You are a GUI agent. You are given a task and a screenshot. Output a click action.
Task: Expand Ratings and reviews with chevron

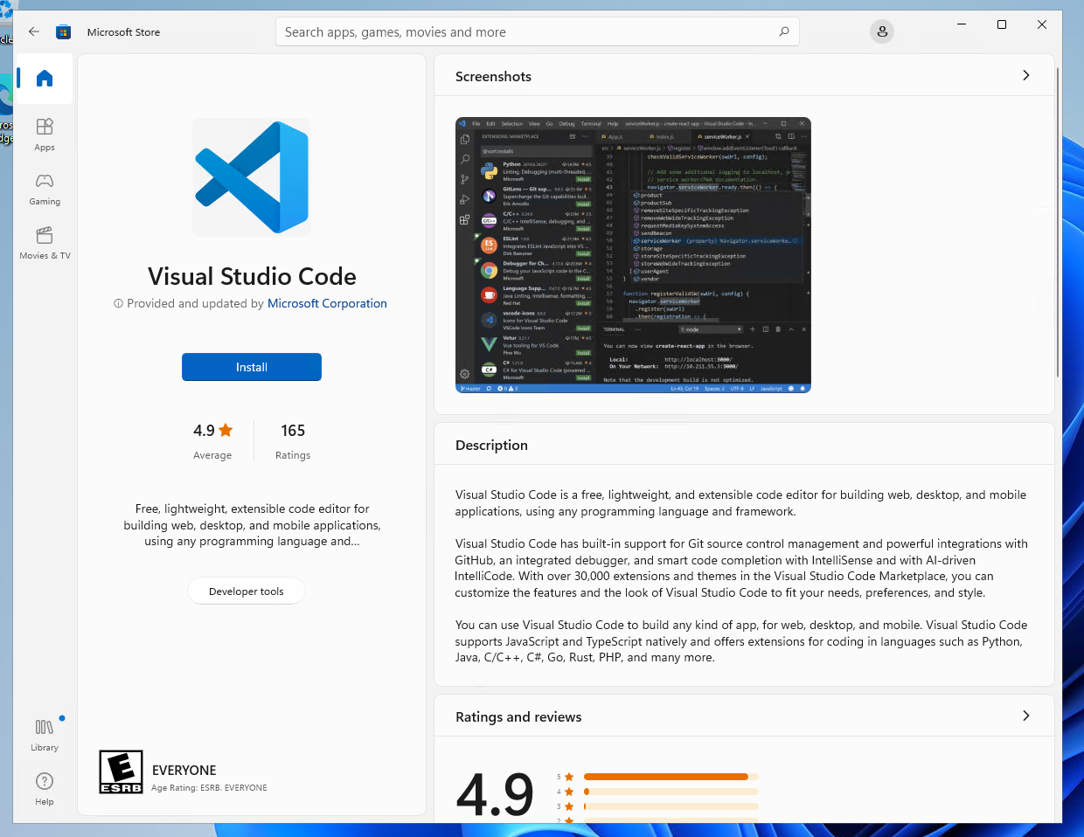pos(1026,716)
